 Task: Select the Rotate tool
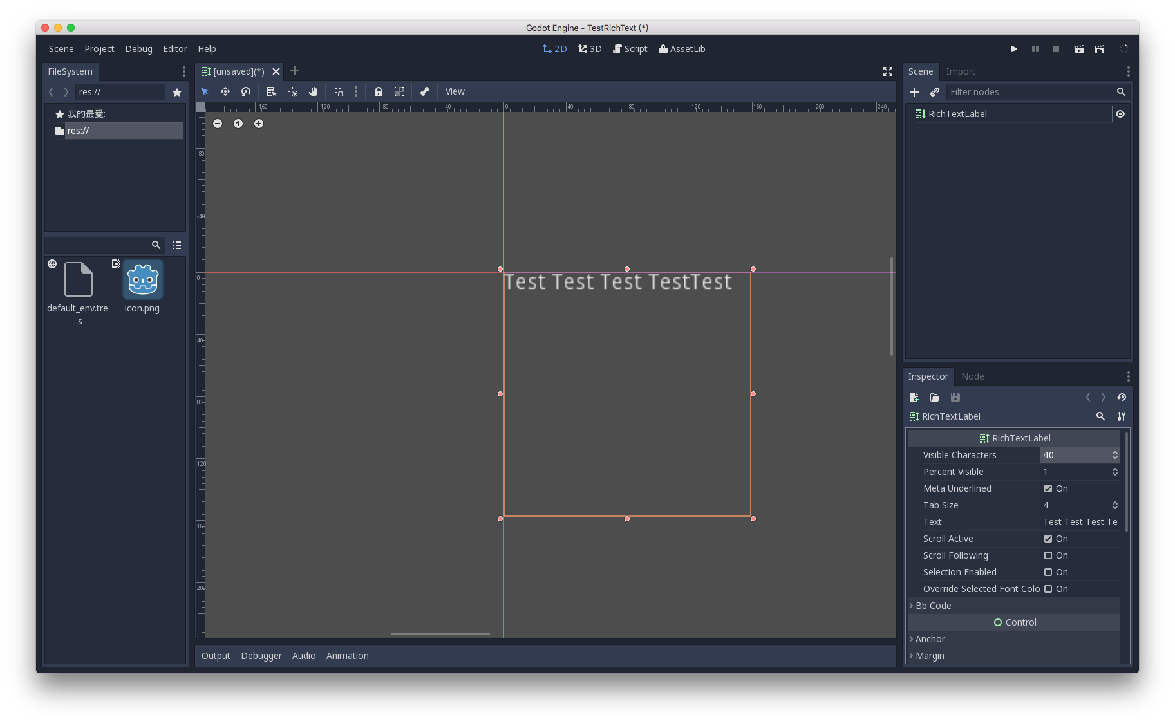(246, 91)
